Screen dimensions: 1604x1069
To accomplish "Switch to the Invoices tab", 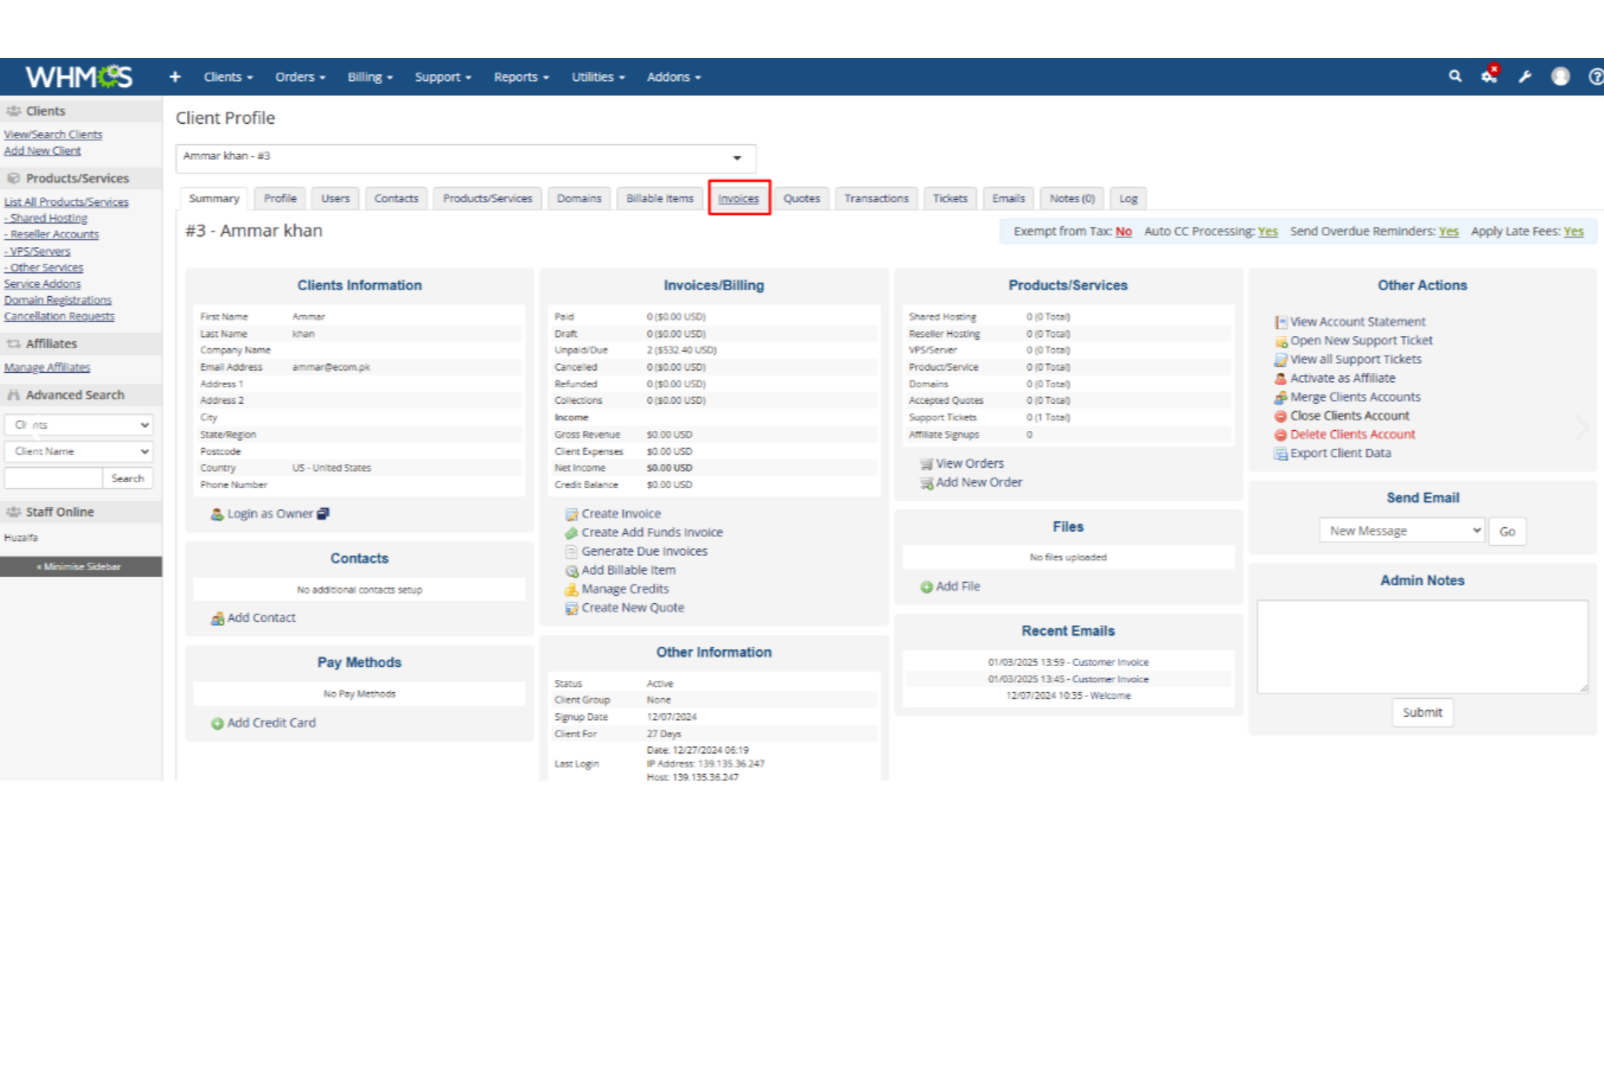I will pyautogui.click(x=738, y=198).
